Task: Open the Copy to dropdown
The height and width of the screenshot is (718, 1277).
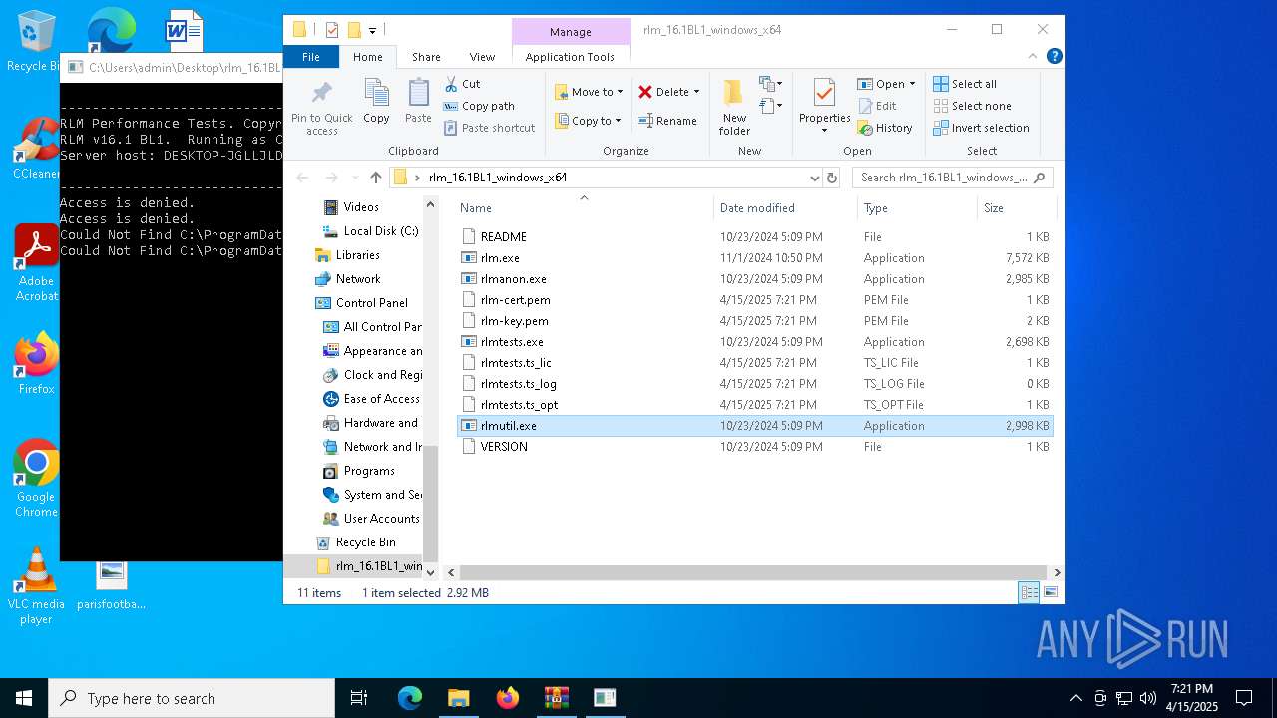Action: click(x=589, y=121)
